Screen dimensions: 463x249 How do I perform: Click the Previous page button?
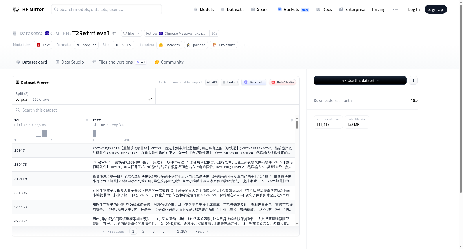coord(113,231)
